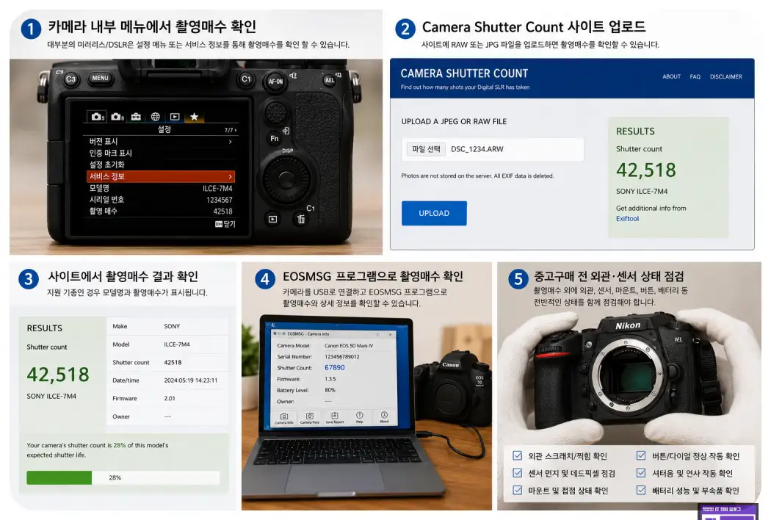Toggle 센서 먼지 및 데드픽셀 점검 checkbox

pyautogui.click(x=517, y=473)
